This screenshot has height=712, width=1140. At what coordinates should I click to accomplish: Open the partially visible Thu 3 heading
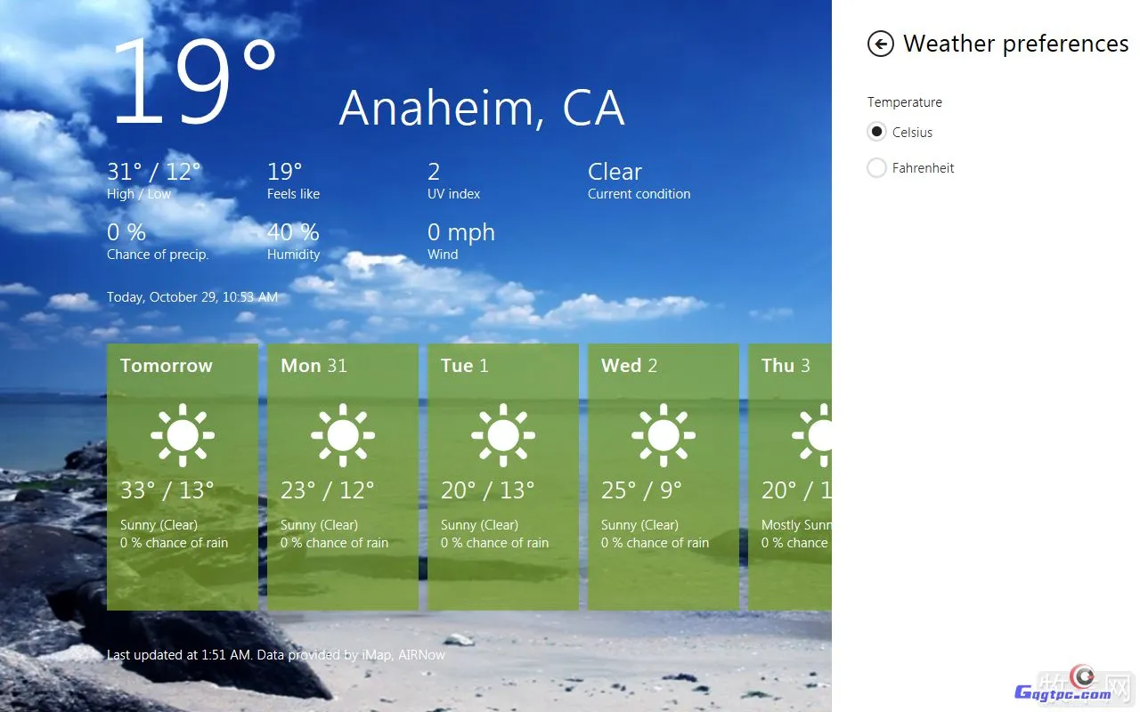pos(786,366)
